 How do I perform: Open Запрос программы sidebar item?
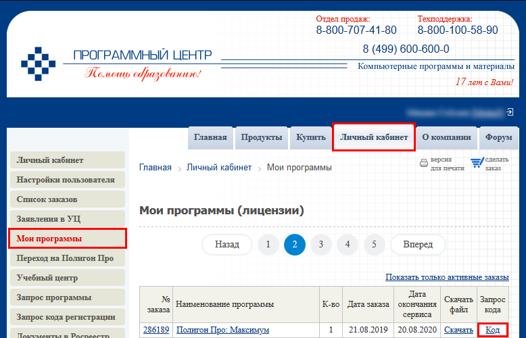pyautogui.click(x=68, y=297)
